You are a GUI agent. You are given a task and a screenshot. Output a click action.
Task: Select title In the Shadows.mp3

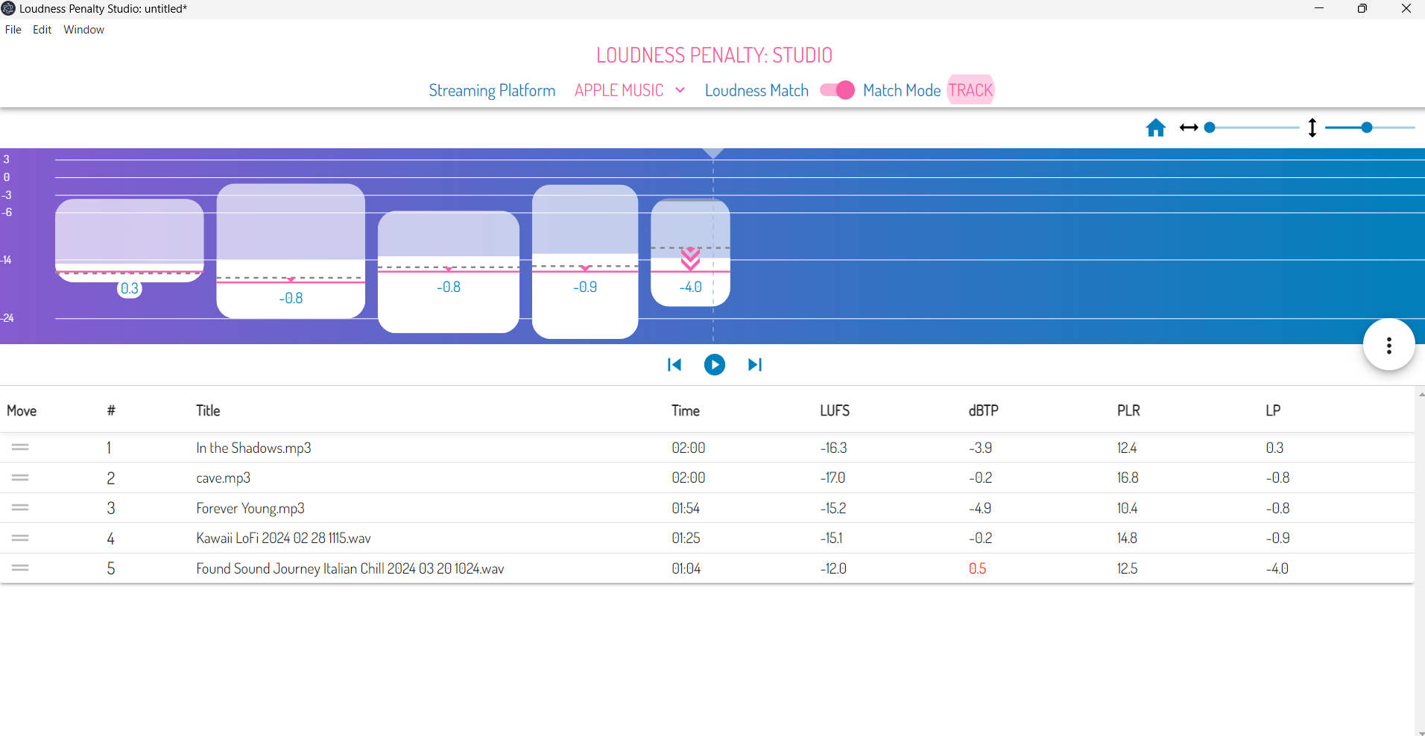click(253, 448)
